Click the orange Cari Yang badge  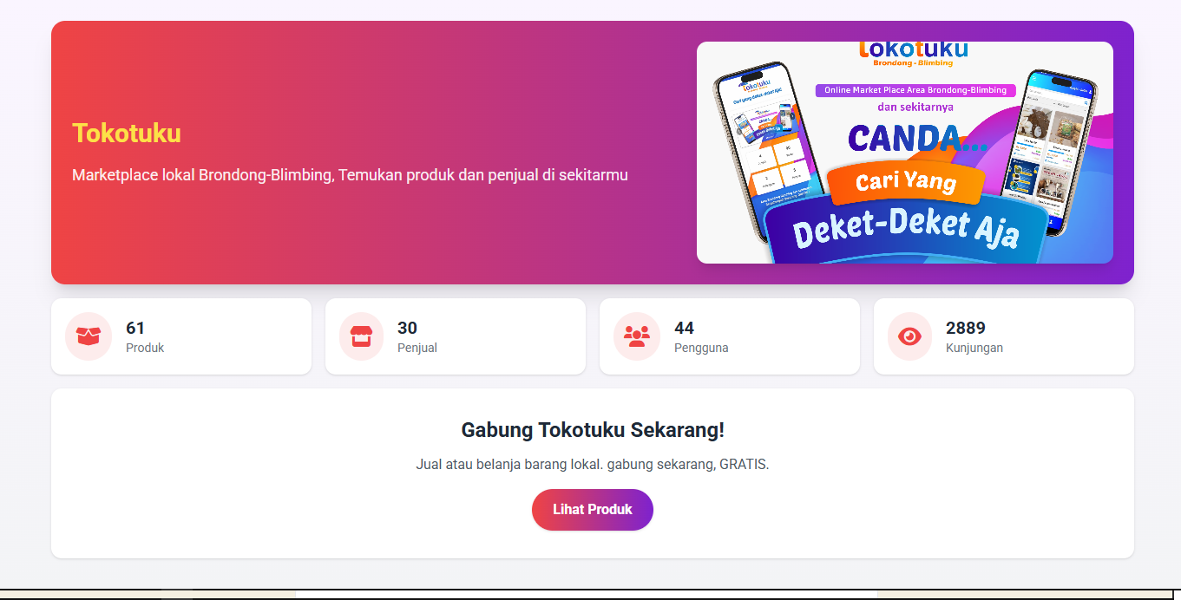pos(906,182)
